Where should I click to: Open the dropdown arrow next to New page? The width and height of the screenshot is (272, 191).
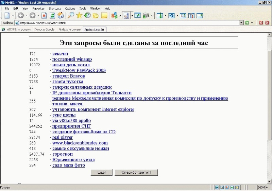[x=13, y=16]
